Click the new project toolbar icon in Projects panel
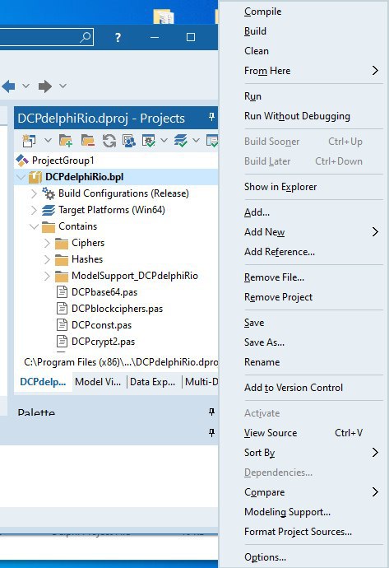Image resolution: width=389 pixels, height=568 pixels. pyautogui.click(x=29, y=141)
